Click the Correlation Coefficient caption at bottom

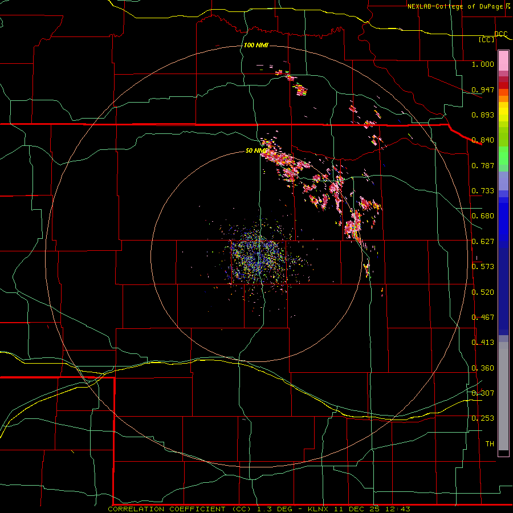pyautogui.click(x=259, y=509)
